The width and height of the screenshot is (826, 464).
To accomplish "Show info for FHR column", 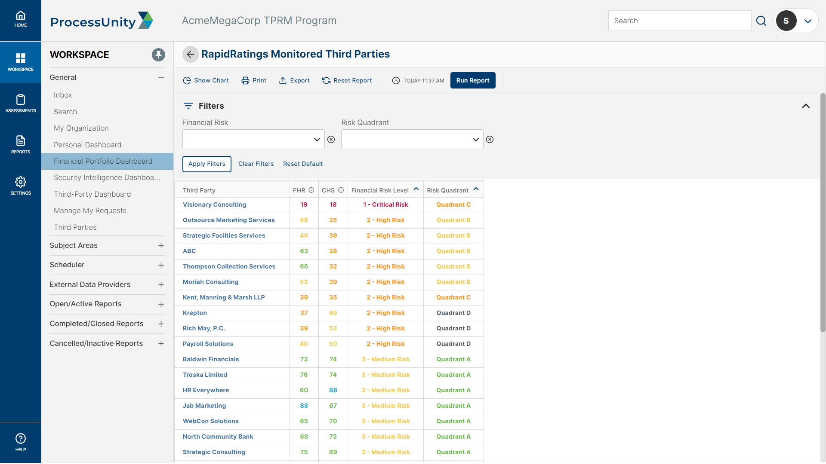I will pyautogui.click(x=311, y=190).
